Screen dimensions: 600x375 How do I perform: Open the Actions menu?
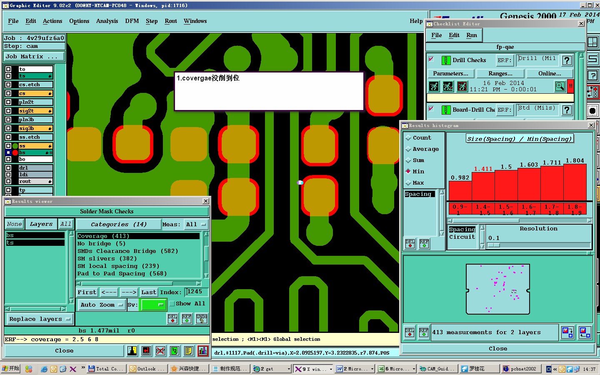tap(52, 21)
